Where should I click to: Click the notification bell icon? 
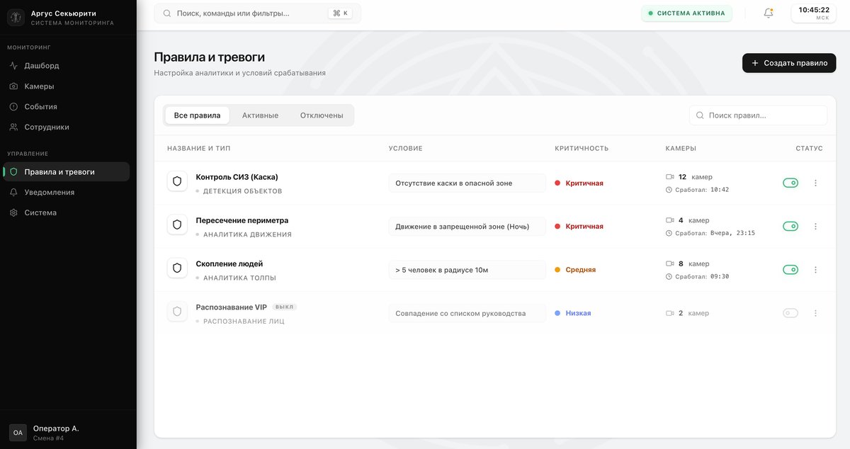pyautogui.click(x=769, y=13)
